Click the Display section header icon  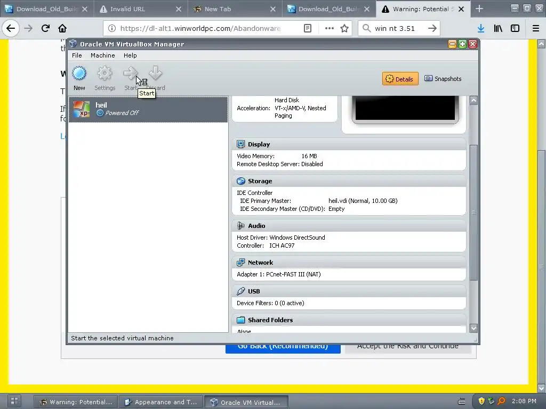point(240,144)
